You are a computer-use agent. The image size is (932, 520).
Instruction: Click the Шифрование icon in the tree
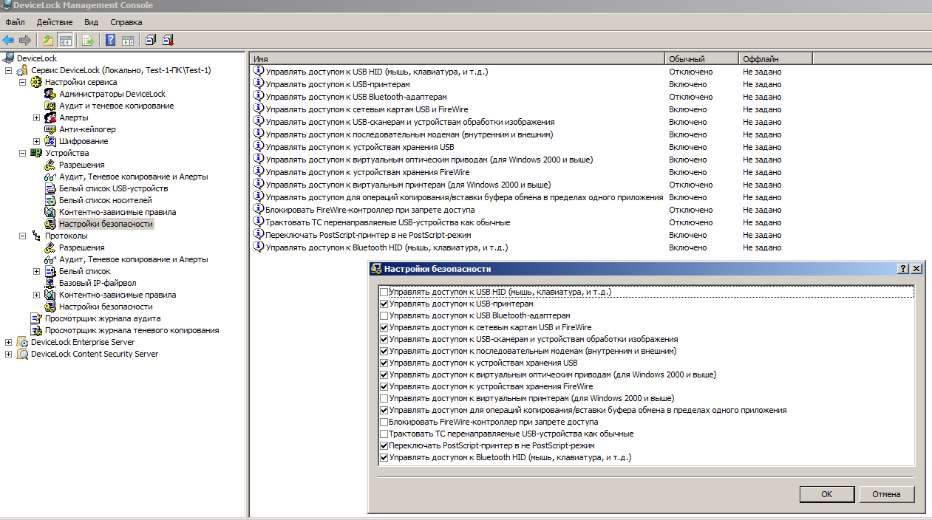pyautogui.click(x=50, y=141)
